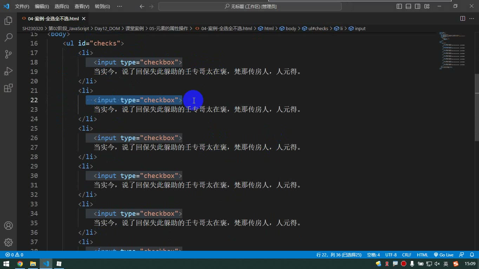Screen dimensions: 479x269
Task: Select the 04-案例-全选全不选.html editor tab
Action: coord(53,19)
